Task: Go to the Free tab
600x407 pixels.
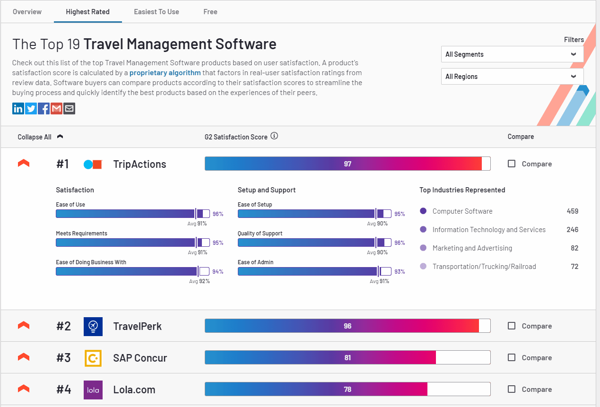Action: coord(210,12)
